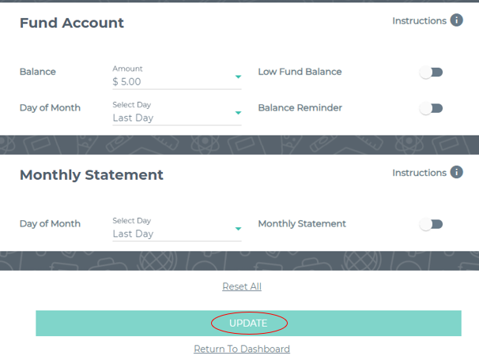Viewport: 479px width, 363px height.
Task: Click the Monthly Statement Last Day value
Action: pyautogui.click(x=133, y=234)
